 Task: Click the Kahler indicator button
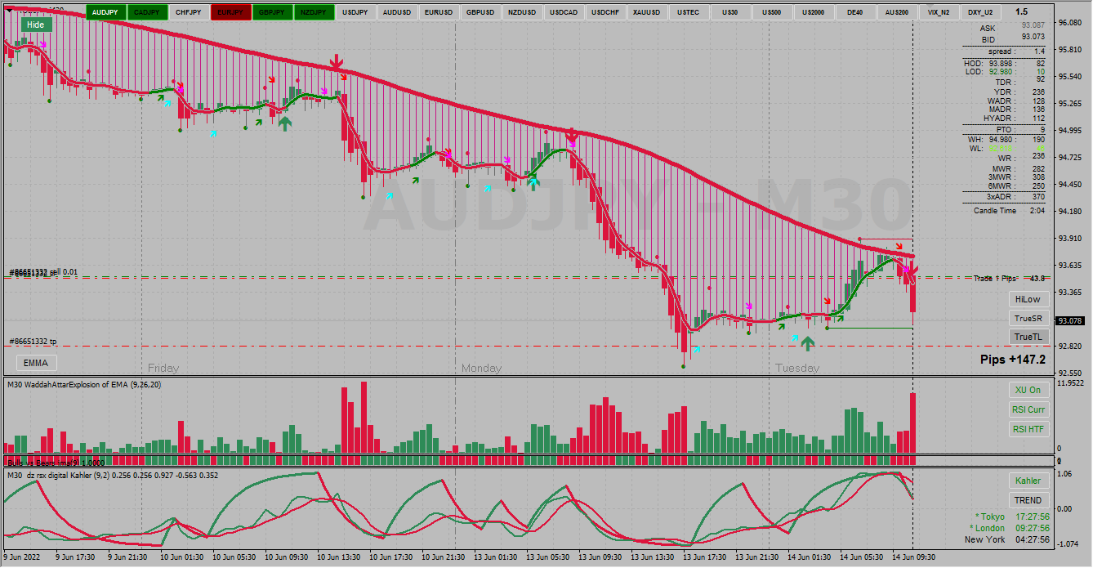(x=1028, y=481)
